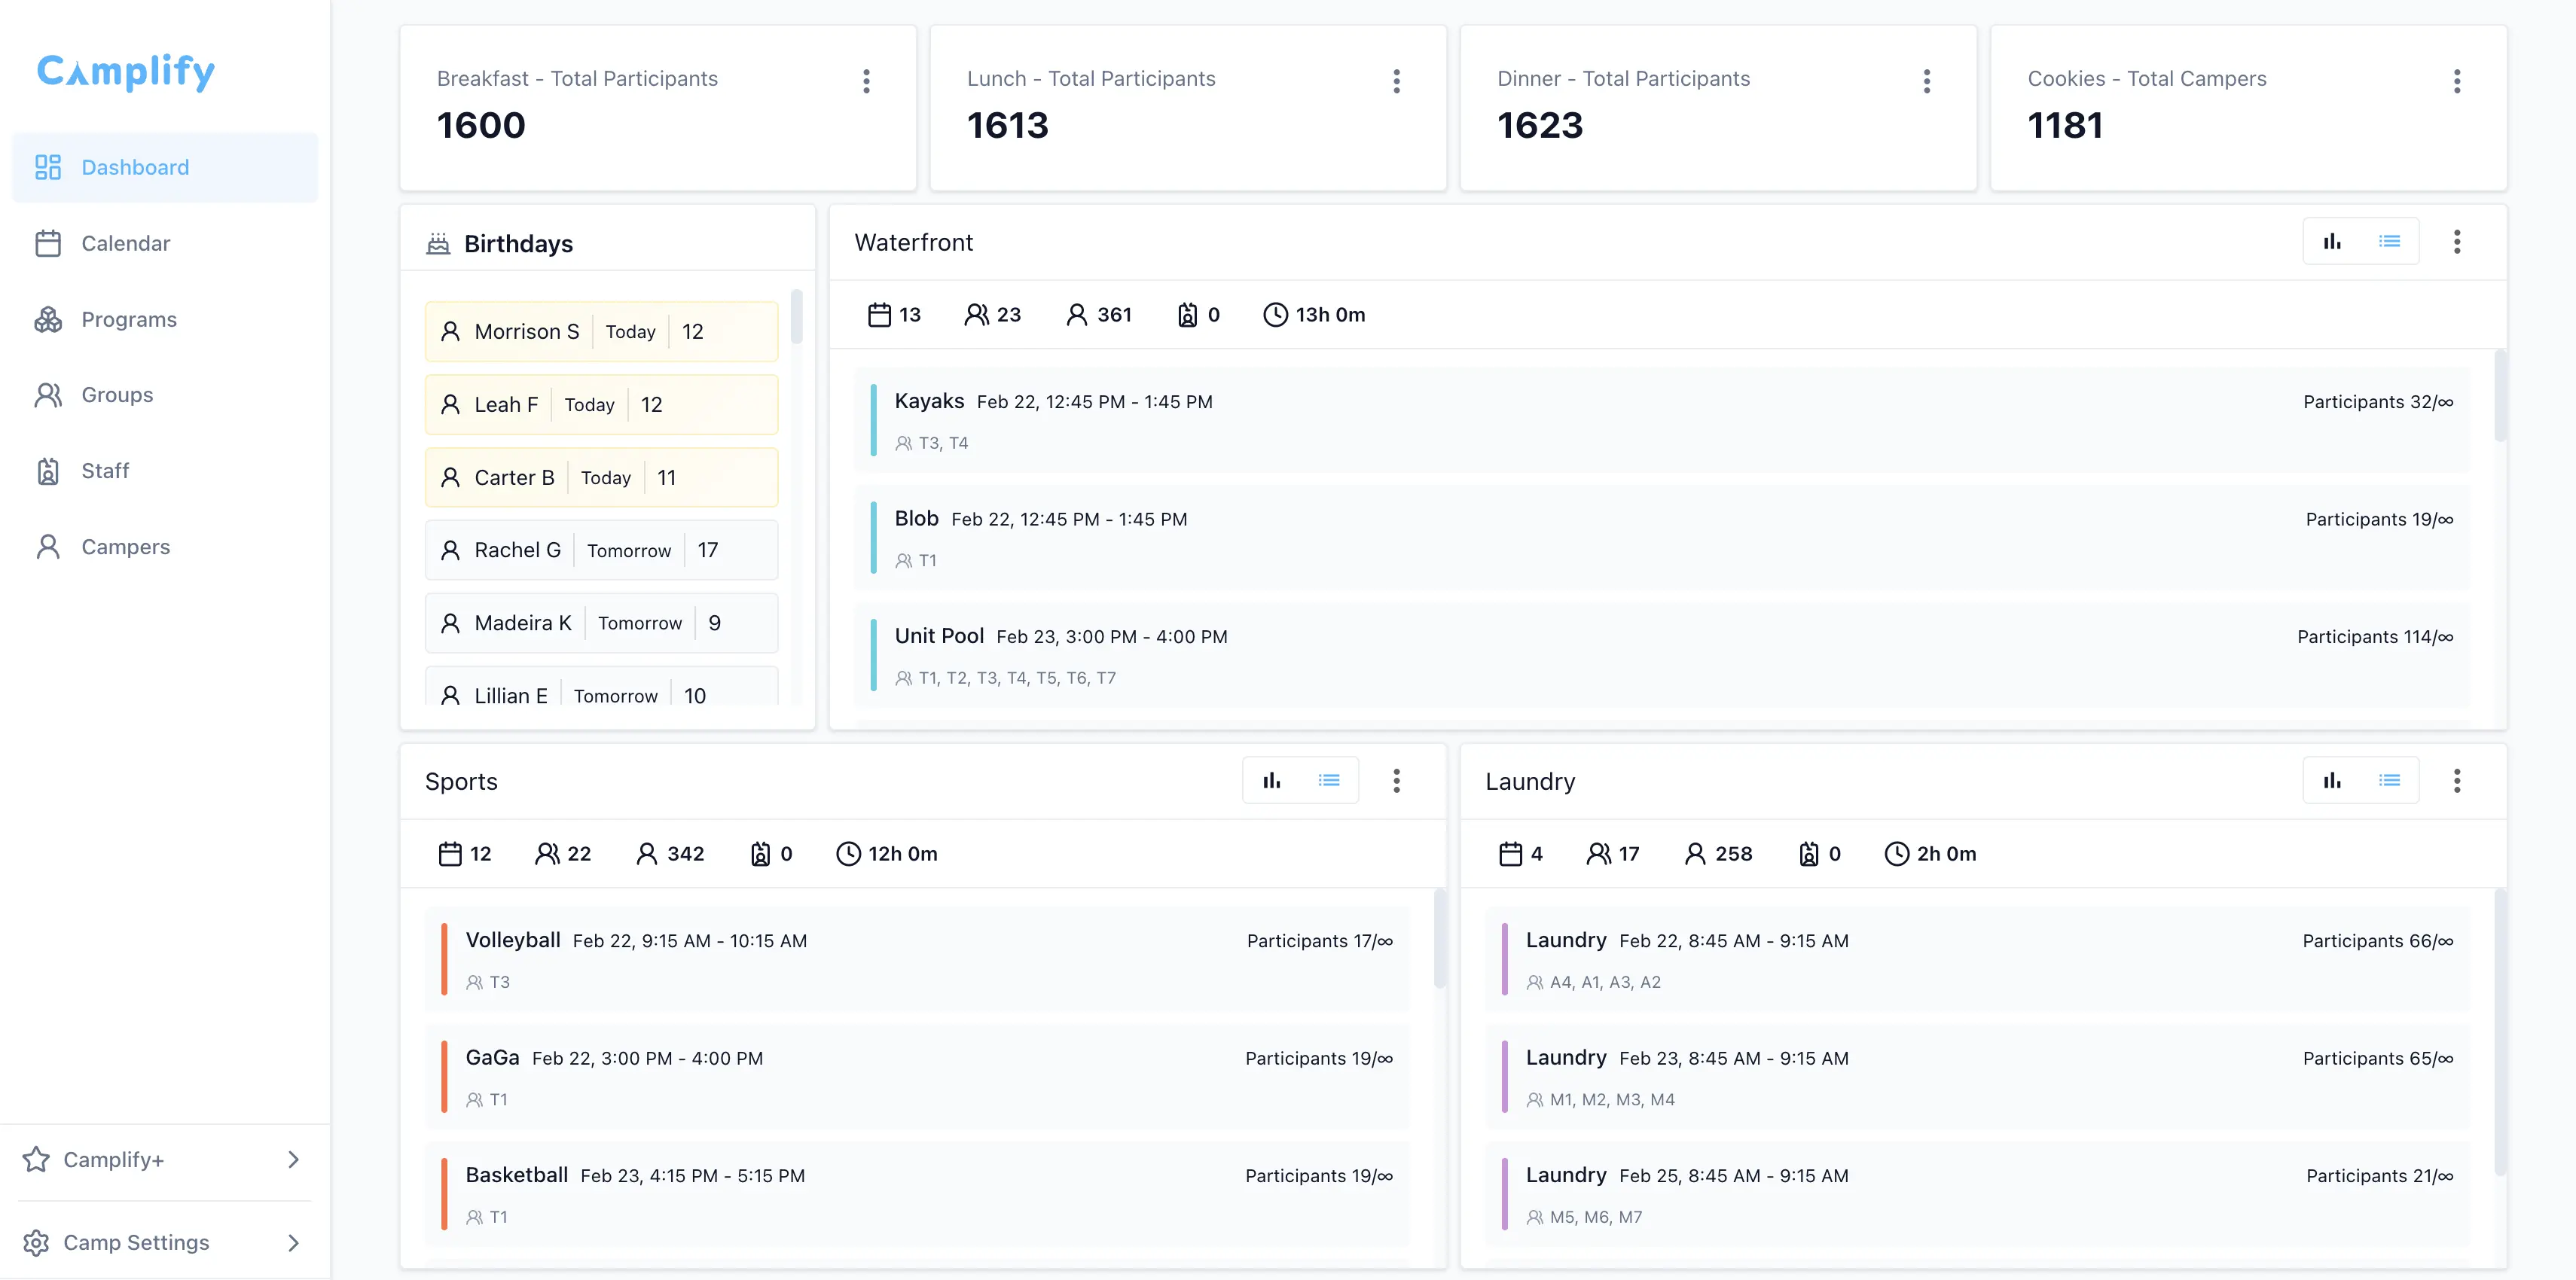Switch Waterfront panel to bar chart view
This screenshot has height=1280, width=2576.
click(x=2332, y=241)
